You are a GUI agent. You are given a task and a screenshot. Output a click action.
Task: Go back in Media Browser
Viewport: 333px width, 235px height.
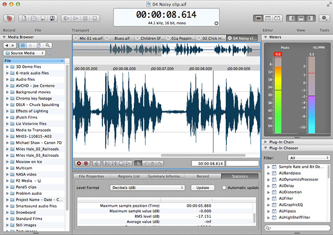coord(7,45)
